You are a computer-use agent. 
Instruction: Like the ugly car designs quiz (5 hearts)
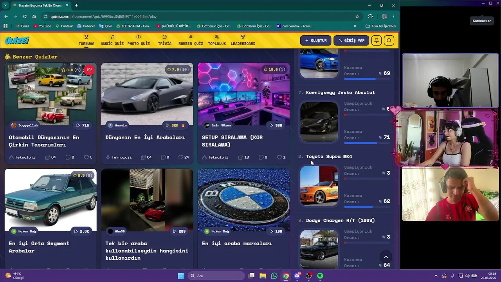[x=88, y=157]
